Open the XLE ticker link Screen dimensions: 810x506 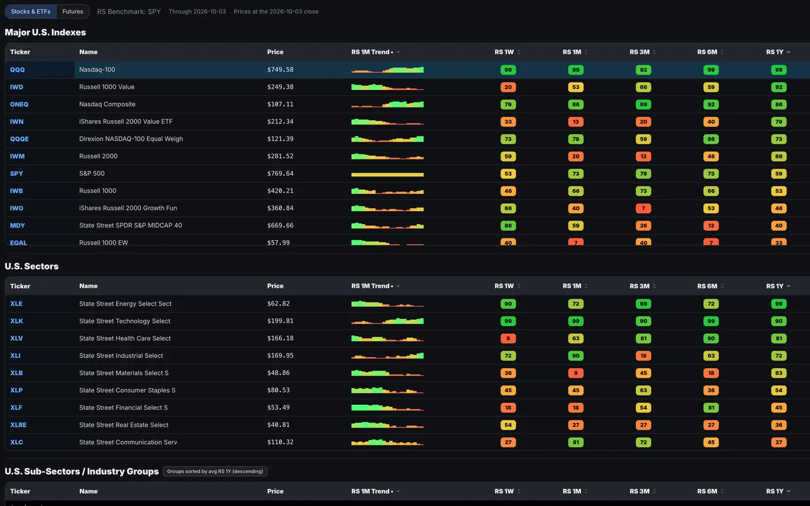coord(16,304)
